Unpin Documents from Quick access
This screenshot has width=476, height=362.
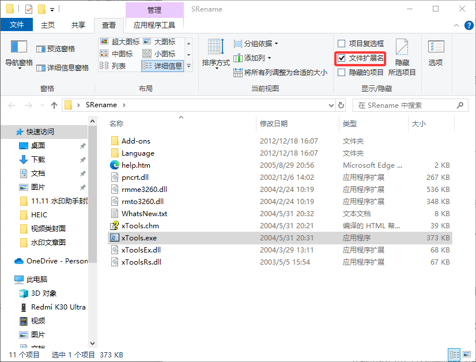82,174
